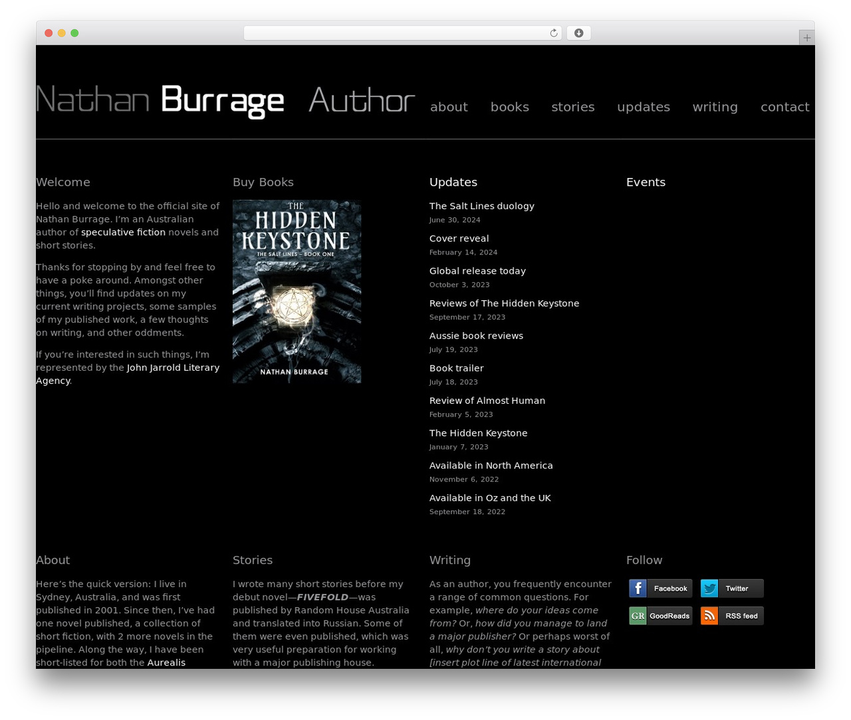Screen dimensions: 851x720
Task: Click the Follow heading text
Action: point(644,560)
